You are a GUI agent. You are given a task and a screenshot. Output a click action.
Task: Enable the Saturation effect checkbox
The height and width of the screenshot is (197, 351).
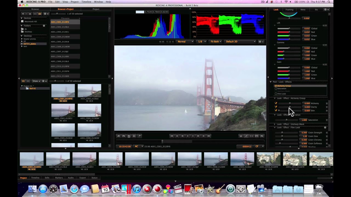point(276,89)
